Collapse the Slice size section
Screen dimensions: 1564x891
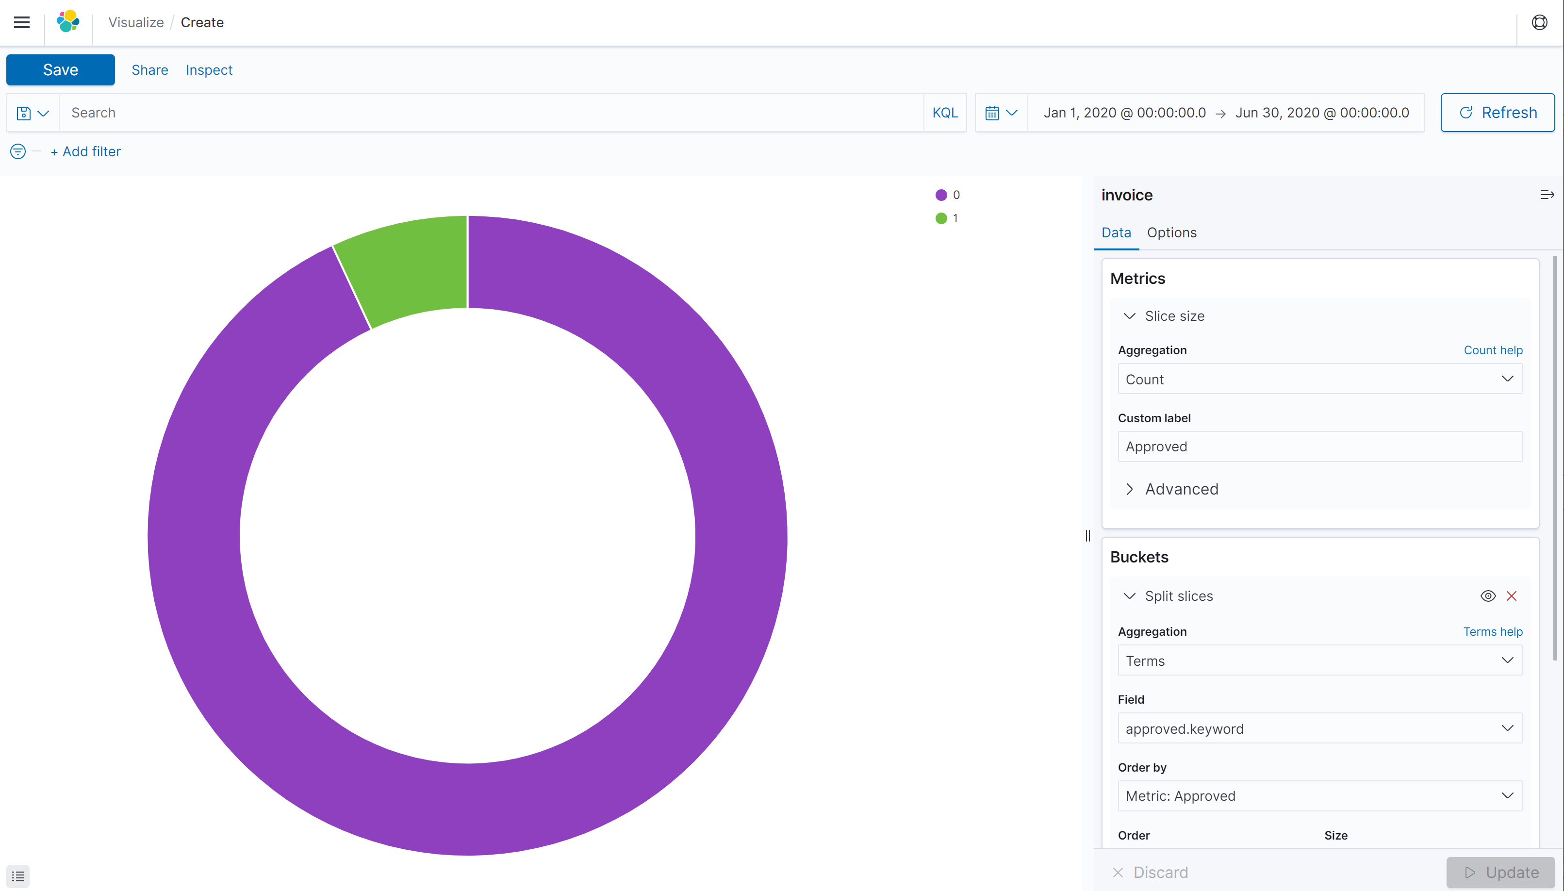coord(1130,316)
